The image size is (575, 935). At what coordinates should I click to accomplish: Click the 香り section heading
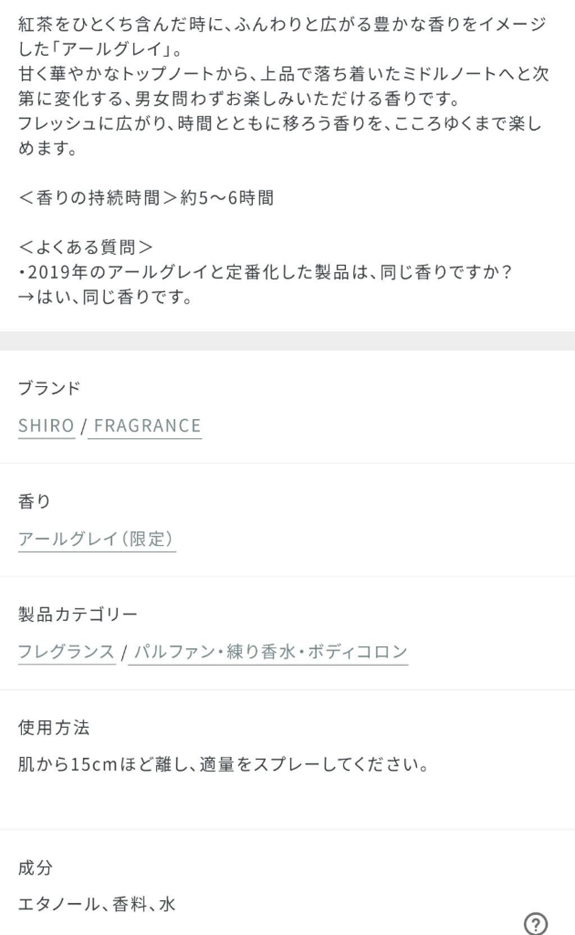pos(34,501)
